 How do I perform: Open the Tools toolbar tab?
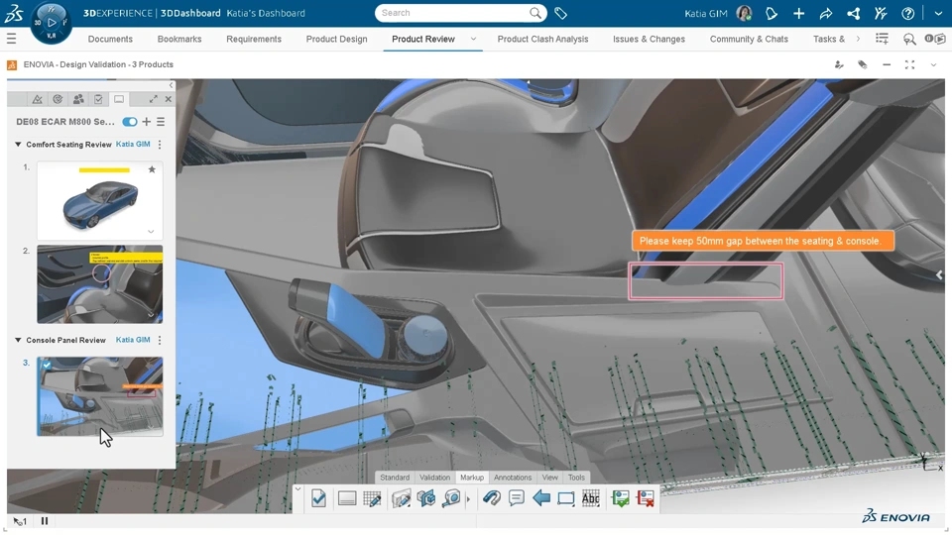click(576, 478)
